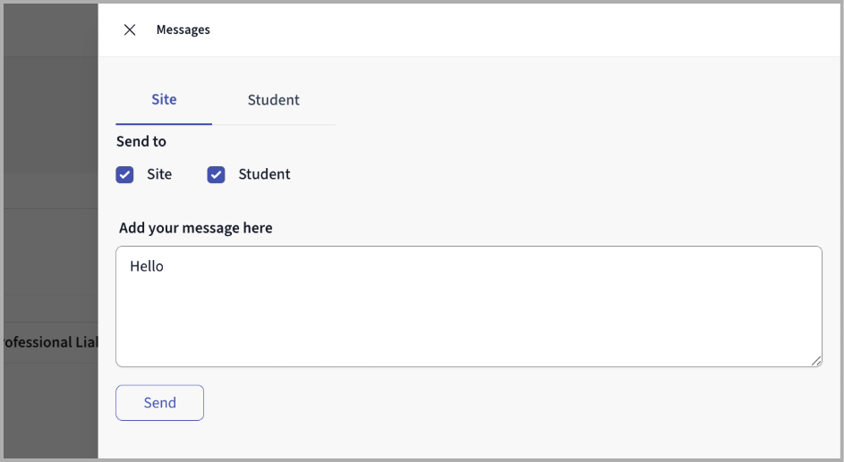Click the blue underline beneath the Site tab
The height and width of the screenshot is (462, 844).
pyautogui.click(x=164, y=123)
